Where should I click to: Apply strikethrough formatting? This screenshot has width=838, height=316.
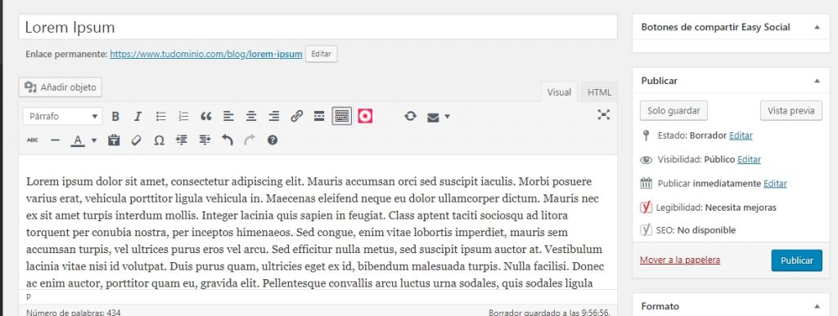pos(32,140)
